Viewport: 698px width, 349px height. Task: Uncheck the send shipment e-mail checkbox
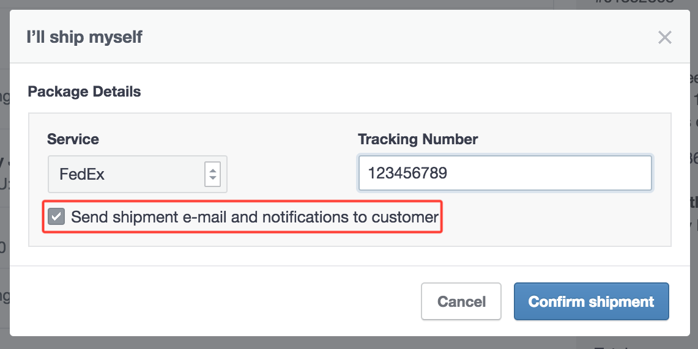(57, 216)
